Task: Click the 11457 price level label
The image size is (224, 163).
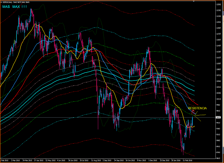Action: (x=218, y=46)
